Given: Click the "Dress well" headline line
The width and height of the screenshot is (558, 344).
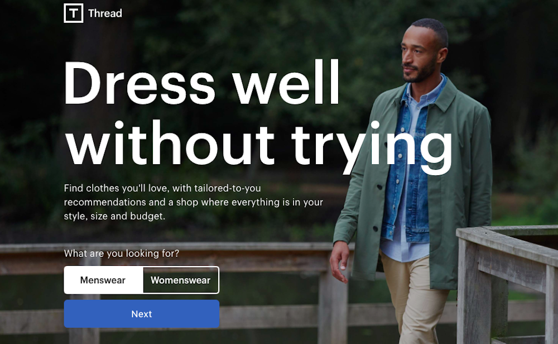Looking at the screenshot, I should pyautogui.click(x=202, y=83).
